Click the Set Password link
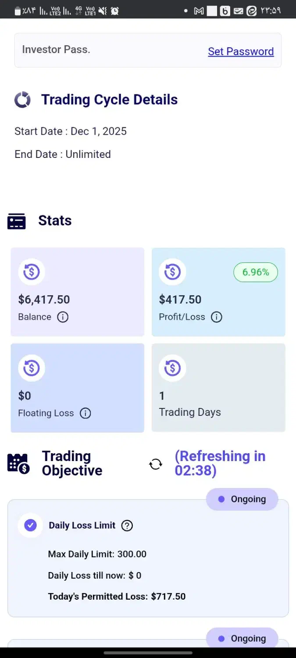The width and height of the screenshot is (296, 658). pyautogui.click(x=241, y=51)
